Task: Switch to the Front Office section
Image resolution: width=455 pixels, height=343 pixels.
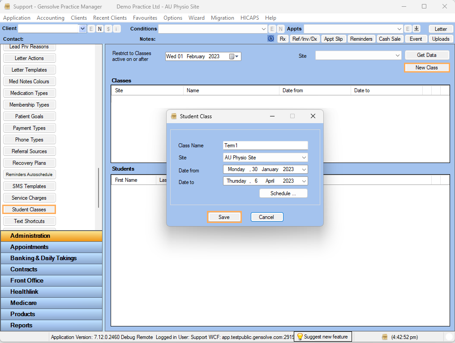Action: click(52, 281)
